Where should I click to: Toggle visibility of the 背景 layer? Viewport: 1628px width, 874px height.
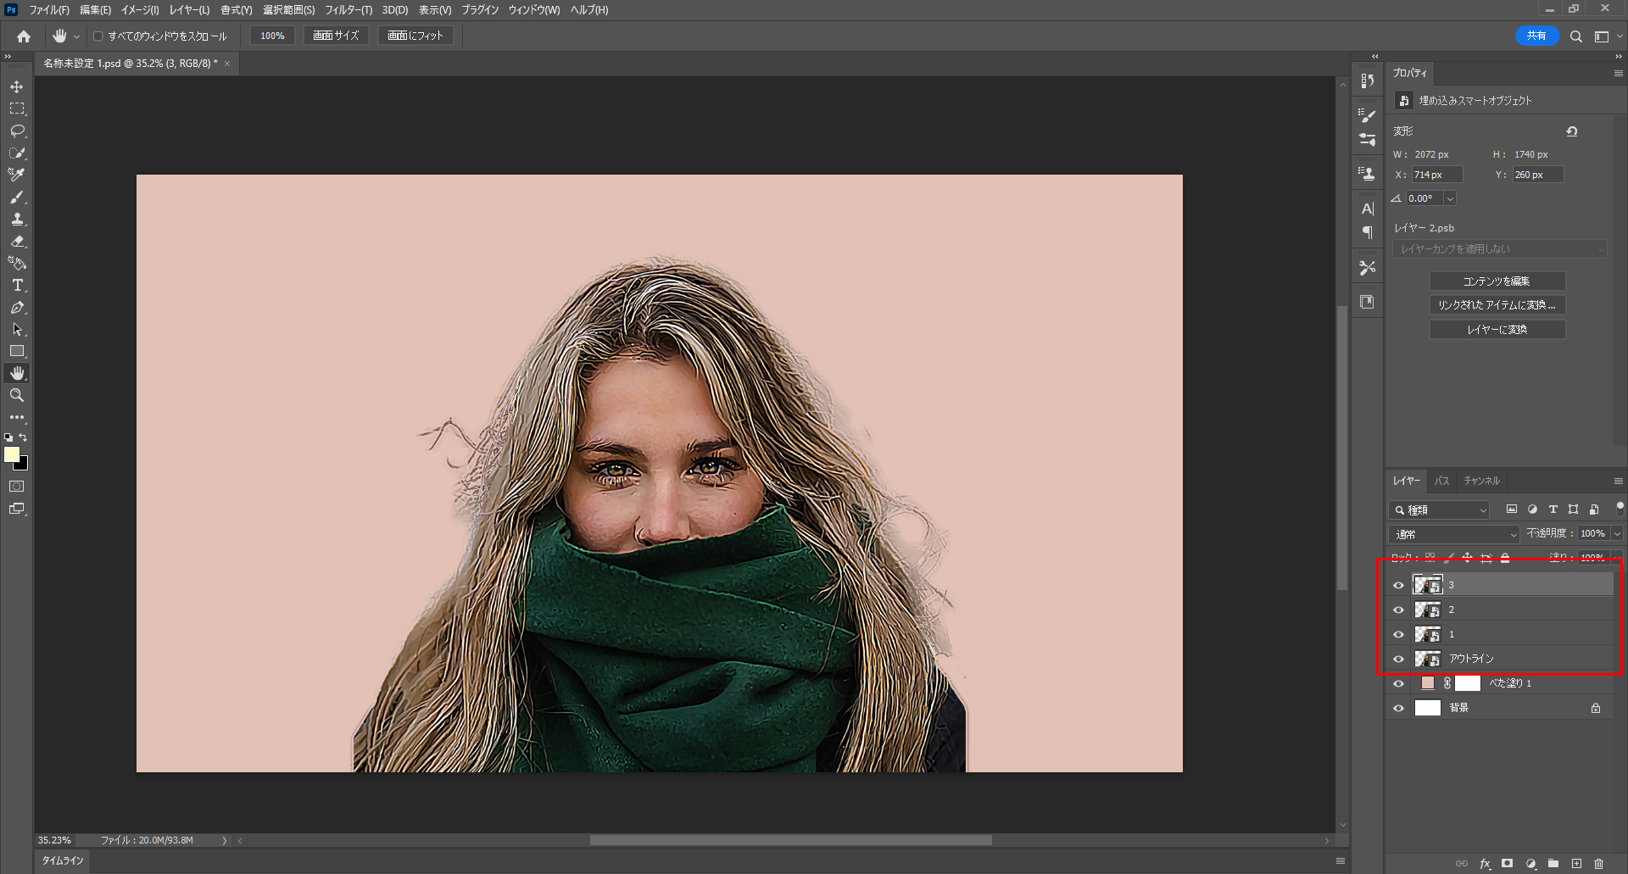pos(1399,708)
